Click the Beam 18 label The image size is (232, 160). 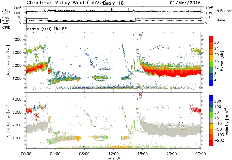point(113,3)
